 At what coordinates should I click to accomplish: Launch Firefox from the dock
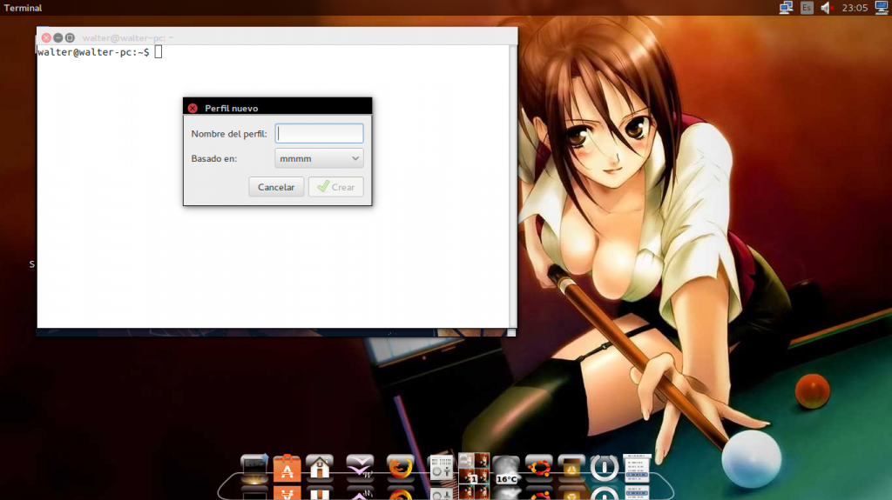click(400, 468)
